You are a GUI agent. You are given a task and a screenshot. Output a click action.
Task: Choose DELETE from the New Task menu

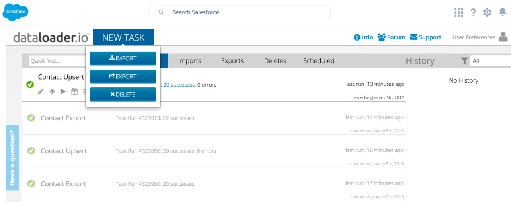[x=123, y=94]
